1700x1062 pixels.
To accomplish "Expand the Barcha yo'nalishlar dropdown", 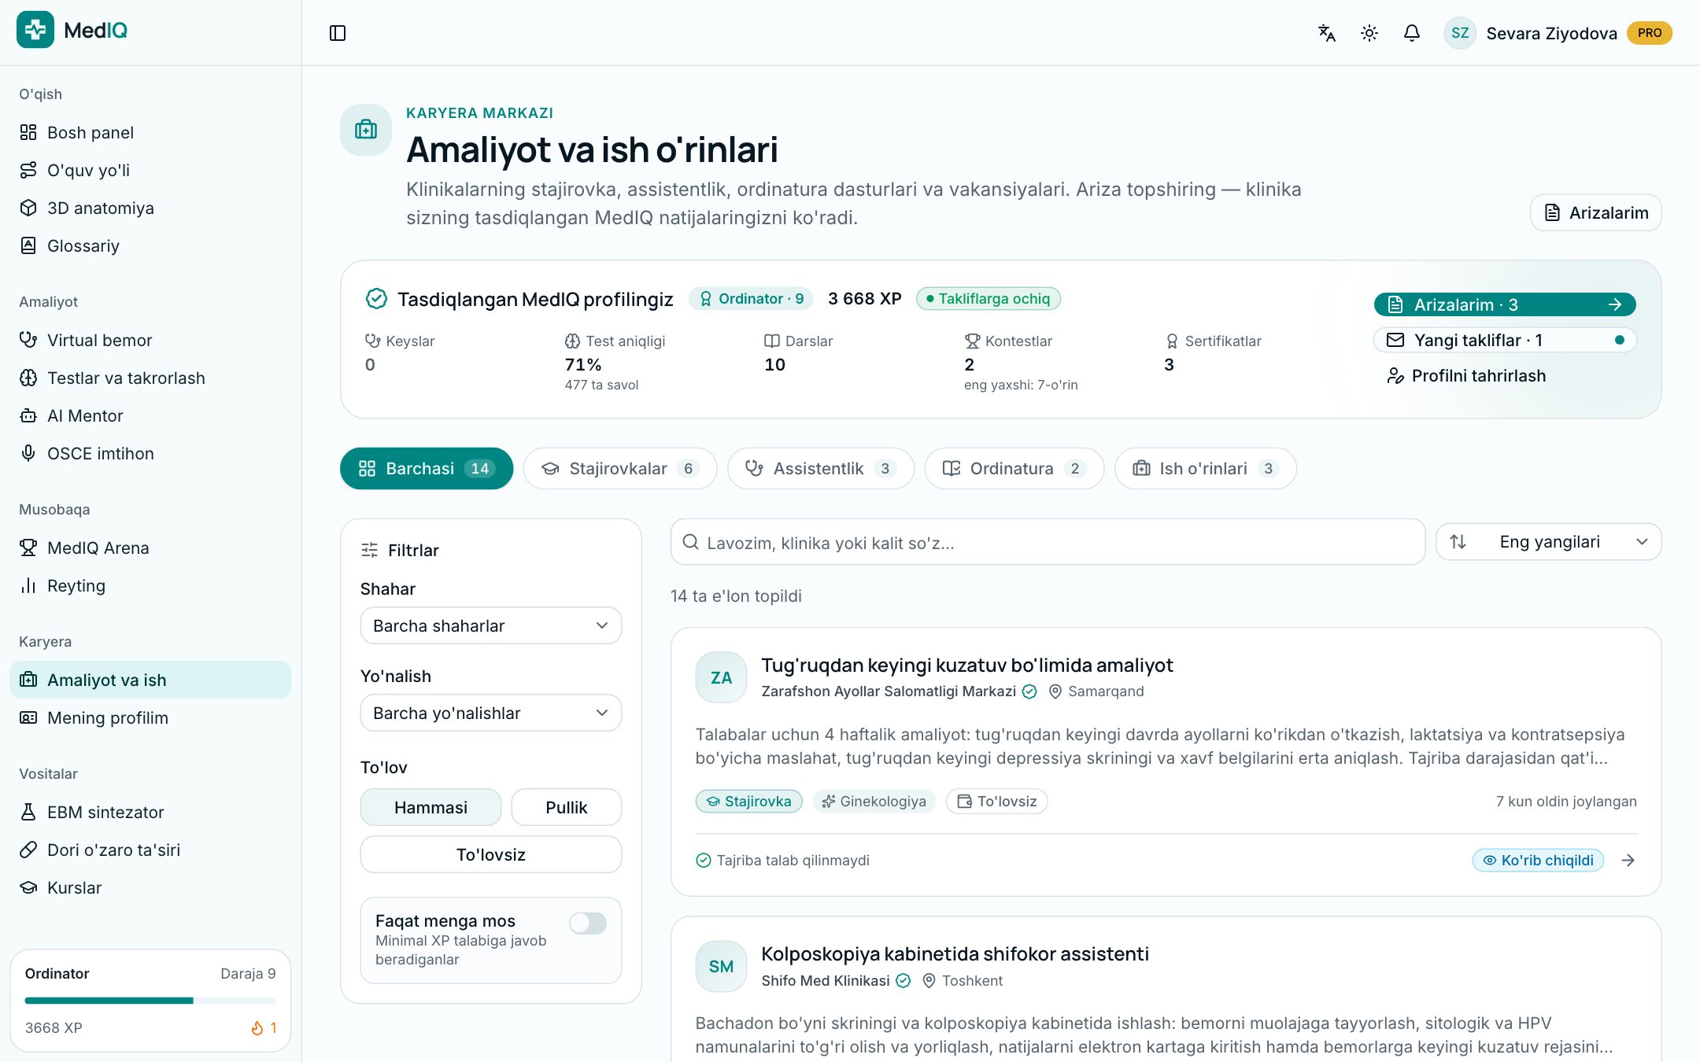I will tap(491, 713).
